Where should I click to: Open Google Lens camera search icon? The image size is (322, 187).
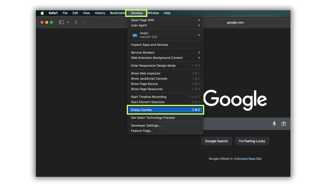click(284, 124)
